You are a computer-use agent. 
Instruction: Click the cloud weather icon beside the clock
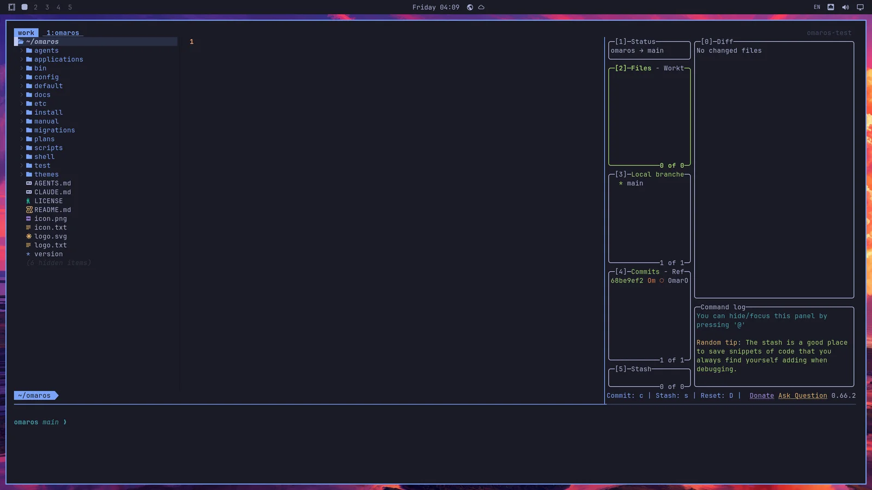coord(481,7)
